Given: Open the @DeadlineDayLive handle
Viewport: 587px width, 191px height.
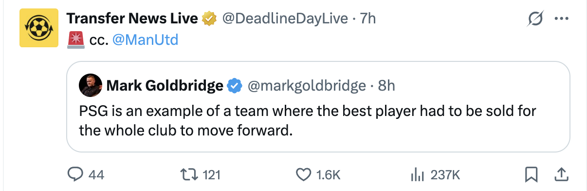Looking at the screenshot, I should [x=285, y=19].
